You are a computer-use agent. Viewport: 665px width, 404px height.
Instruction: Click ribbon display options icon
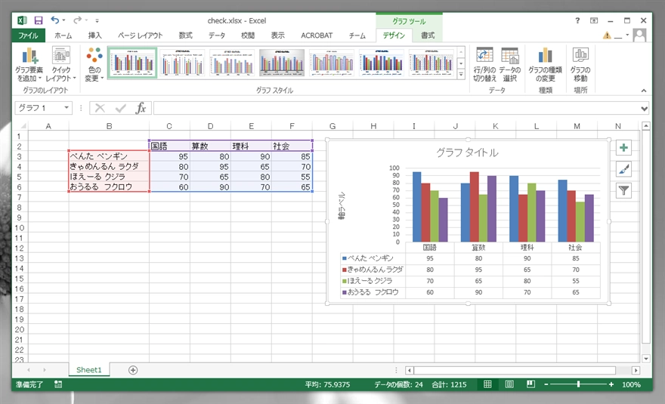(x=594, y=20)
